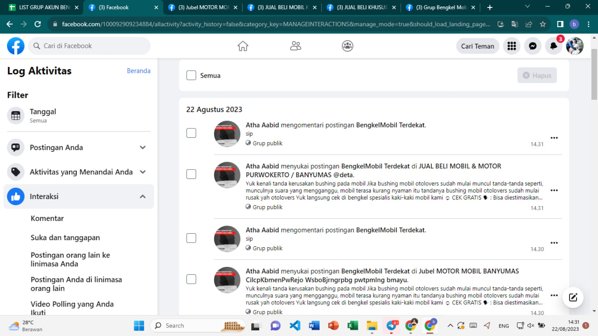
Task: Expand the Postingan Anda section
Action: (143, 147)
